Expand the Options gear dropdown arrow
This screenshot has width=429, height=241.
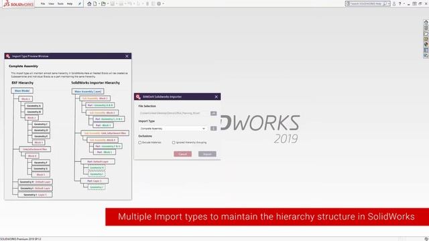click(x=163, y=4)
